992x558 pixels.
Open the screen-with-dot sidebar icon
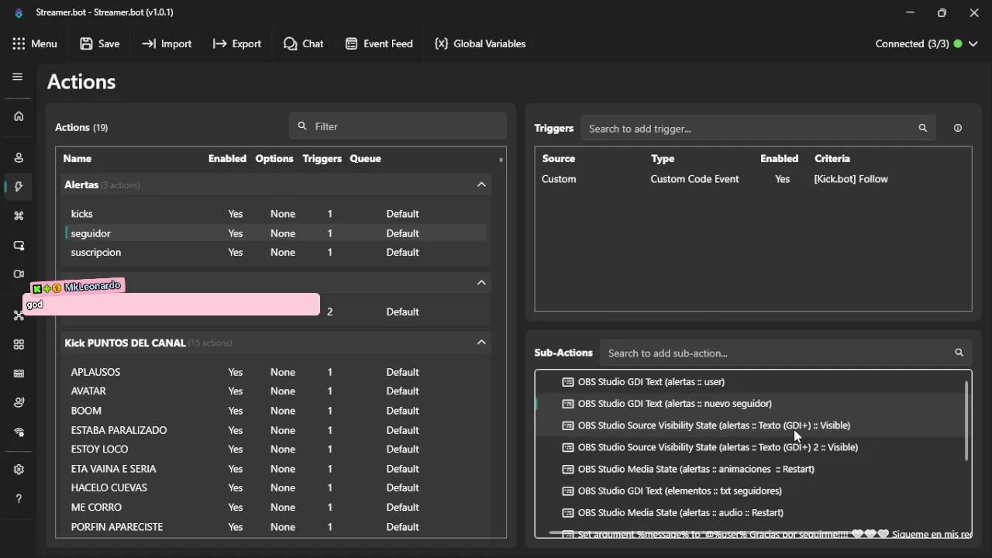(x=19, y=246)
